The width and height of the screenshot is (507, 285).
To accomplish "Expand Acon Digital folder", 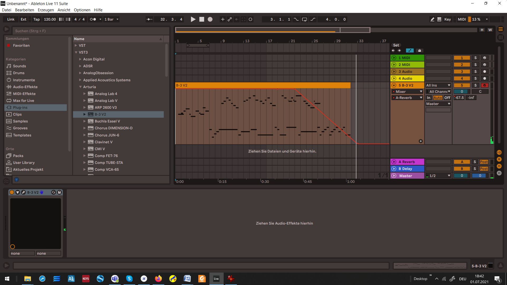I will 80,59.
